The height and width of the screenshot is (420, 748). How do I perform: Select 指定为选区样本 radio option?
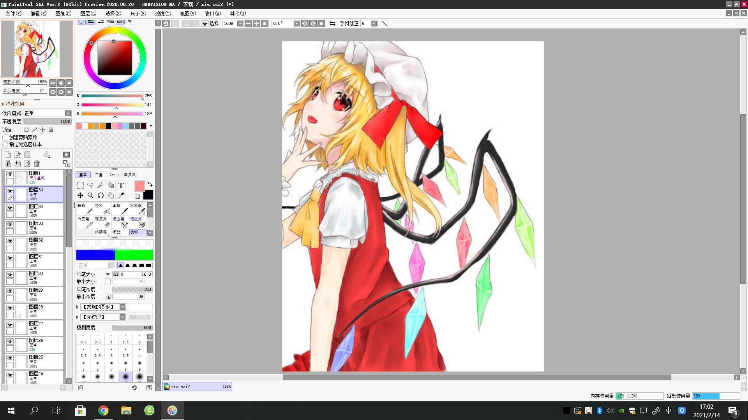point(5,144)
